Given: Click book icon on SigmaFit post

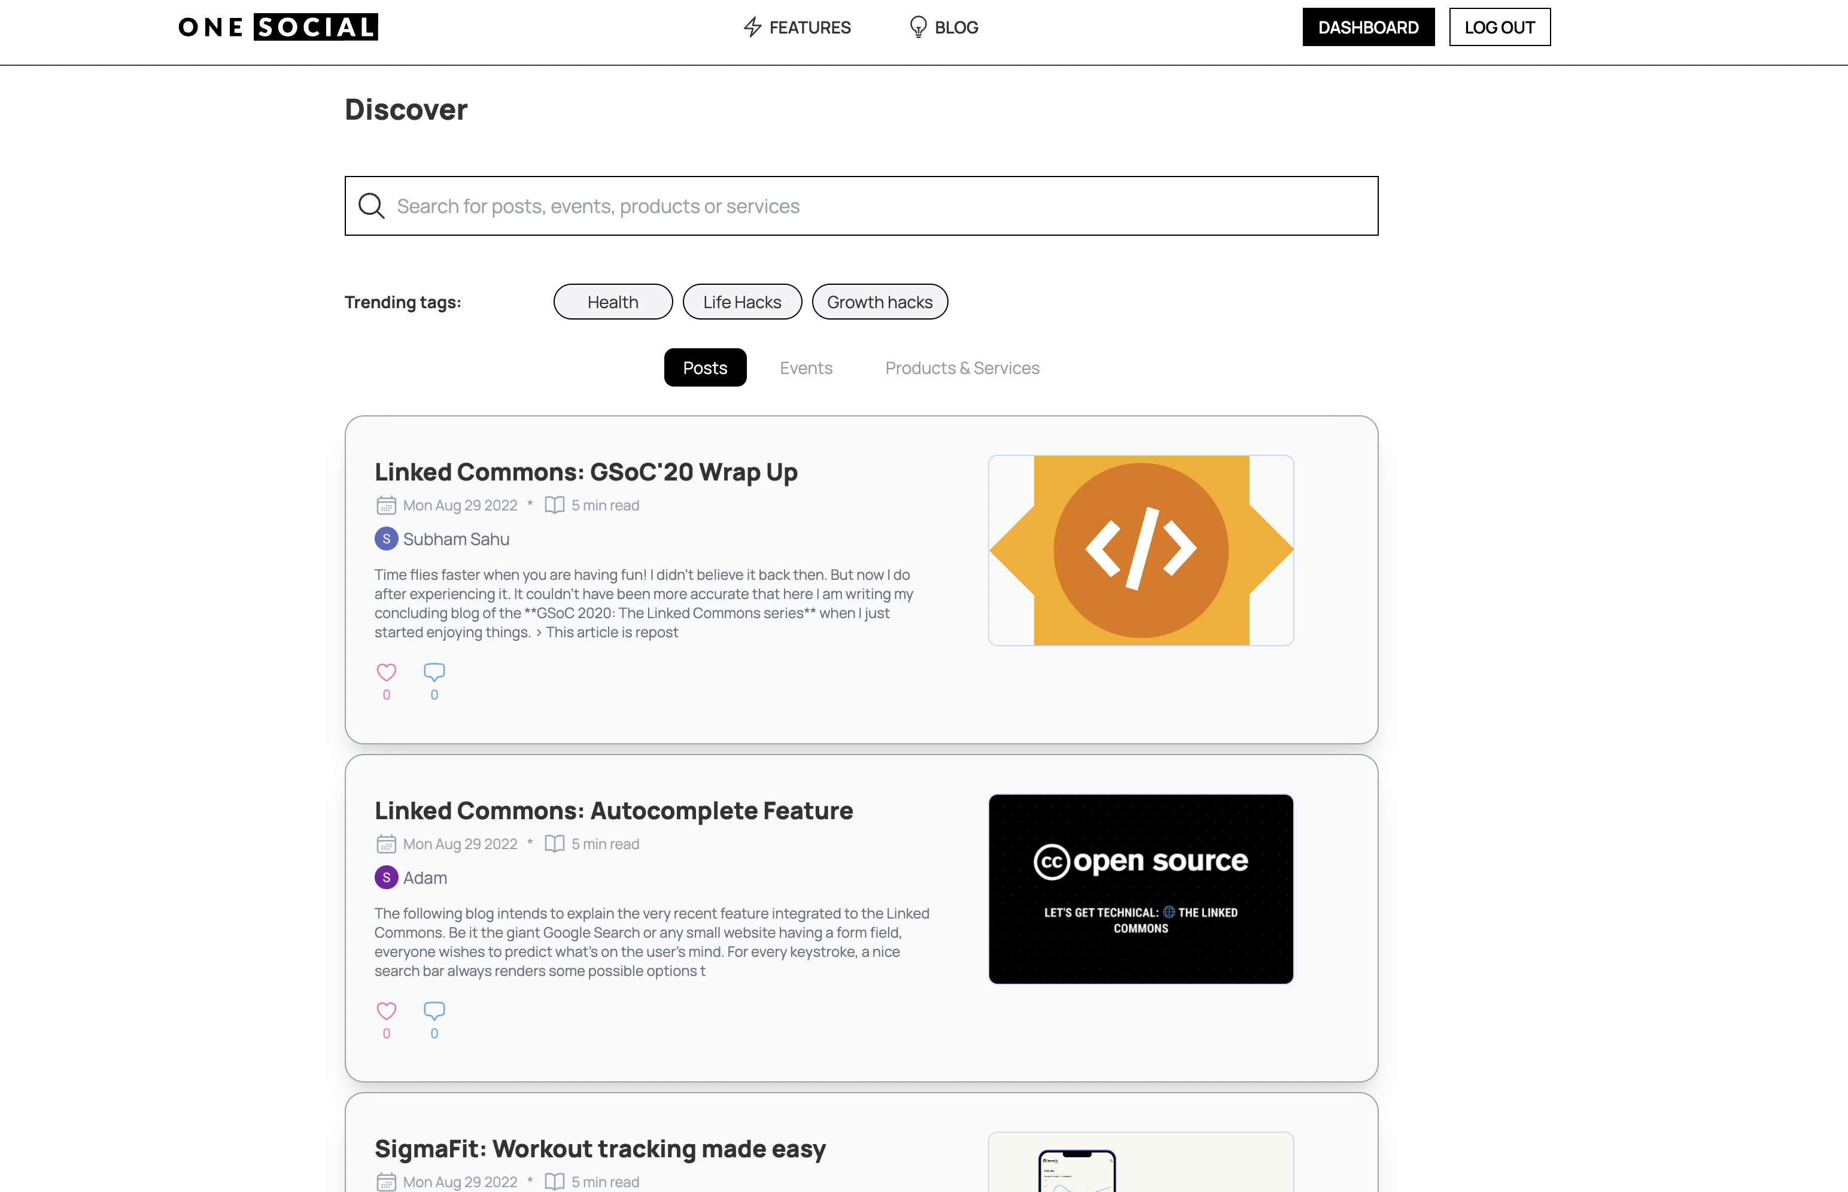Looking at the screenshot, I should tap(554, 1182).
